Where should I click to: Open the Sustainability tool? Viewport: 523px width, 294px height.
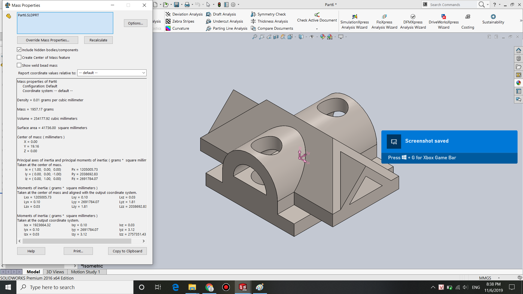(493, 19)
